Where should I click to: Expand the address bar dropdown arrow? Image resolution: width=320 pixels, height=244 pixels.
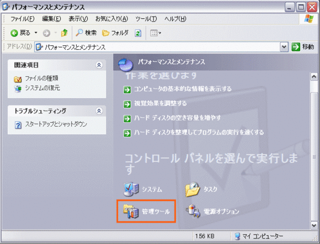tap(284, 47)
